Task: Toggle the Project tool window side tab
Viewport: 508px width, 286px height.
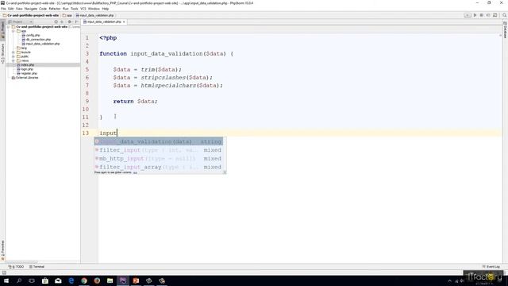Action: (x=2, y=31)
